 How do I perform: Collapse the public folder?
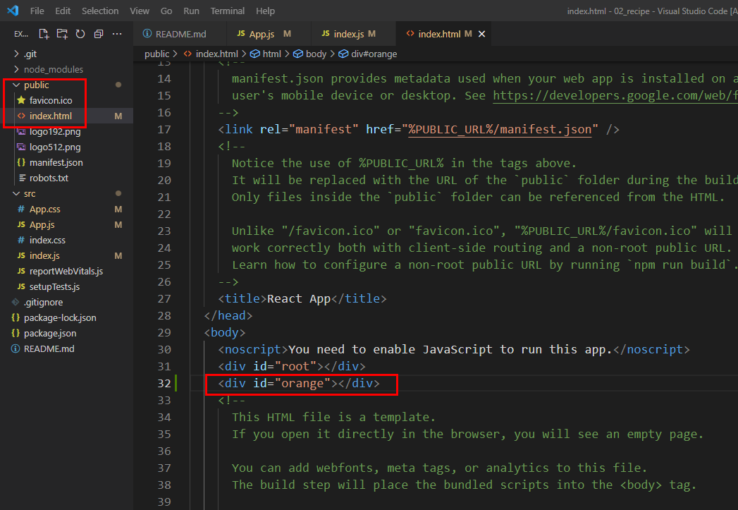(x=66, y=85)
